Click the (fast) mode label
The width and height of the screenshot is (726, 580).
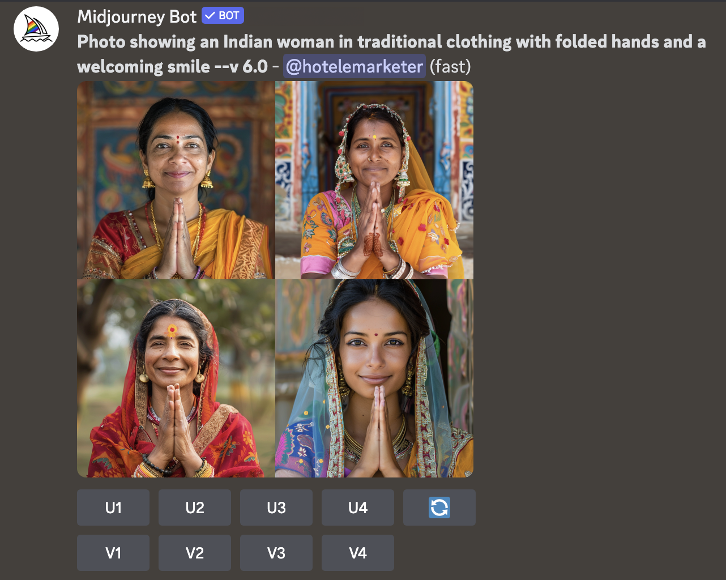click(450, 66)
